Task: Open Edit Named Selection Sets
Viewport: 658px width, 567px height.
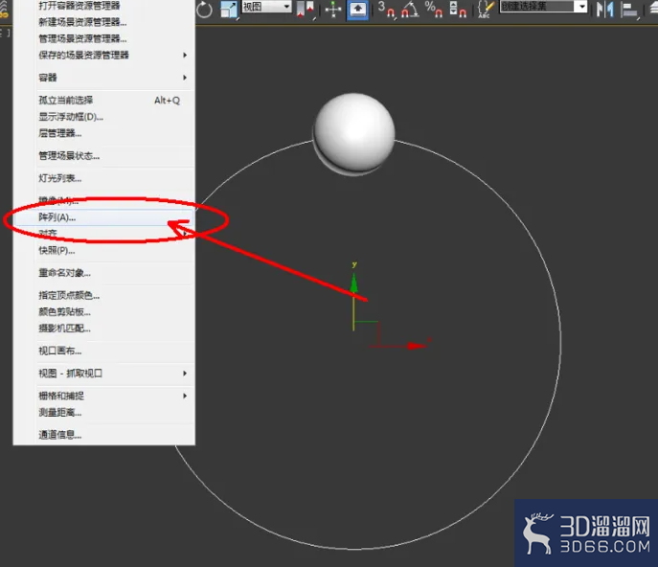Action: [486, 10]
